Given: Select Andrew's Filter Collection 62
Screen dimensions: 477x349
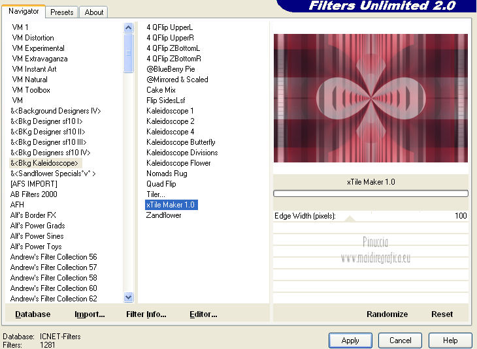Looking at the screenshot, I should click(x=54, y=299).
